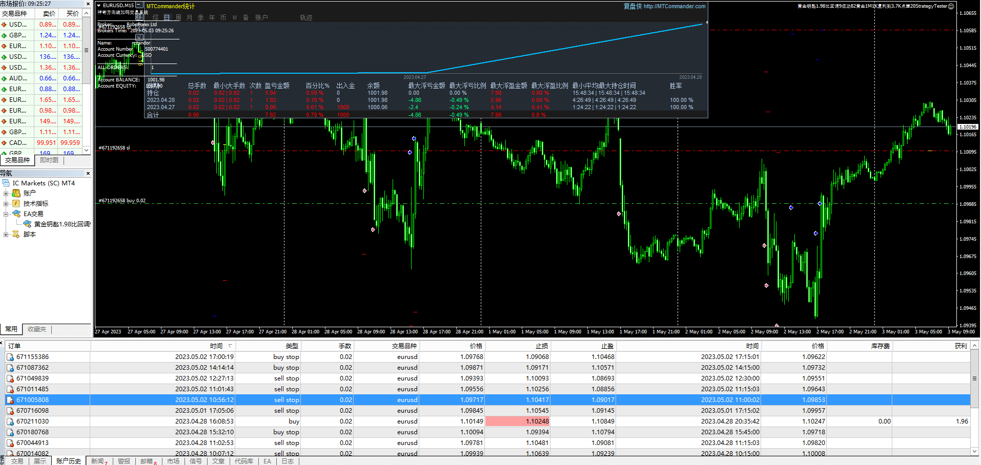Open the 新闻 tab showing 7 items
This screenshot has height=465, width=981.
point(97,460)
